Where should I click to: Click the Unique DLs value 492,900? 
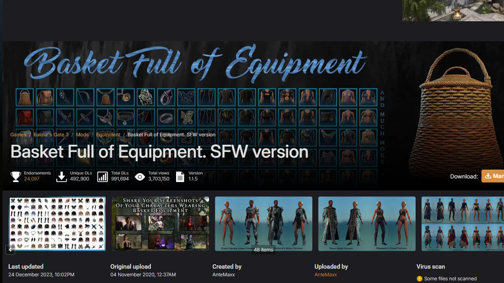(80, 179)
